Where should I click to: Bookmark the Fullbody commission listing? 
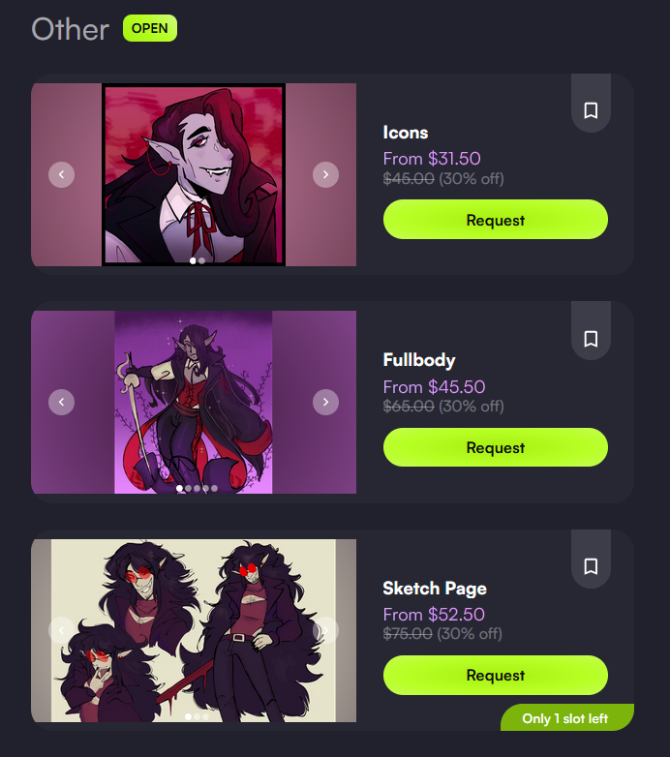click(x=591, y=339)
